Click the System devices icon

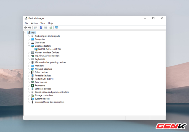click(x=32, y=99)
